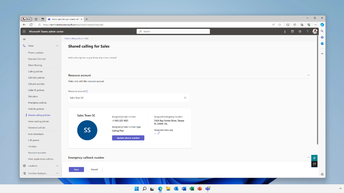Image resolution: width=344 pixels, height=193 pixels.
Task: Open Calling policies
Action: [x=35, y=71]
